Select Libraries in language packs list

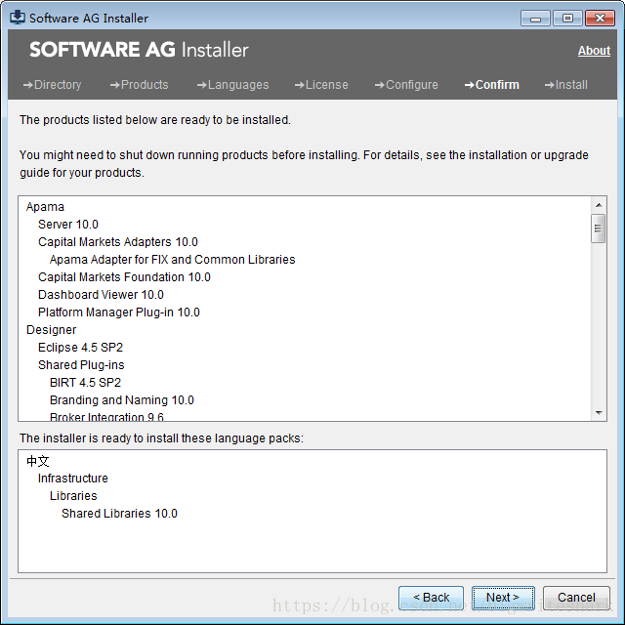coord(73,495)
